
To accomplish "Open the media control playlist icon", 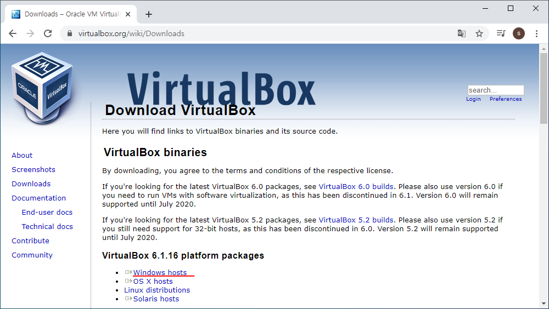I will click(501, 33).
